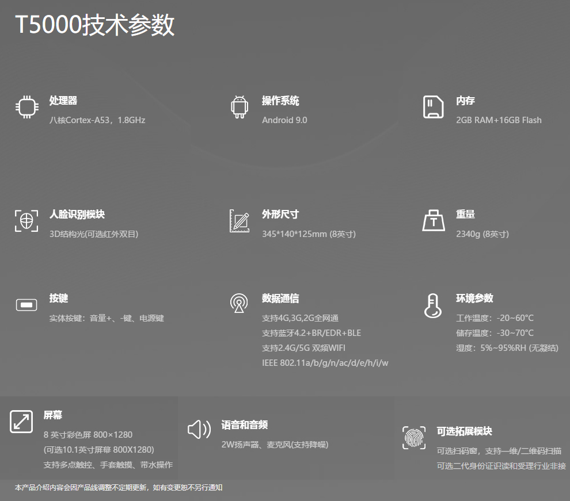Click the 按键 heading
This screenshot has width=570, height=501.
(59, 298)
